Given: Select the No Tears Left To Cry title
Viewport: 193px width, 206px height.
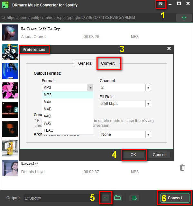Looking at the screenshot, I should [41, 29].
